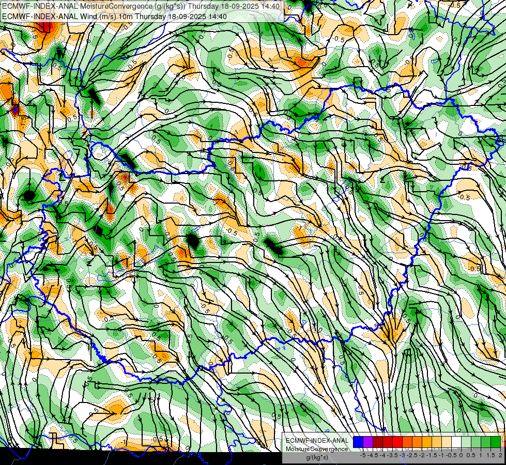The height and width of the screenshot is (465, 506).
Task: Click the legend swatch between -4 and -3.5
Action: [388, 442]
